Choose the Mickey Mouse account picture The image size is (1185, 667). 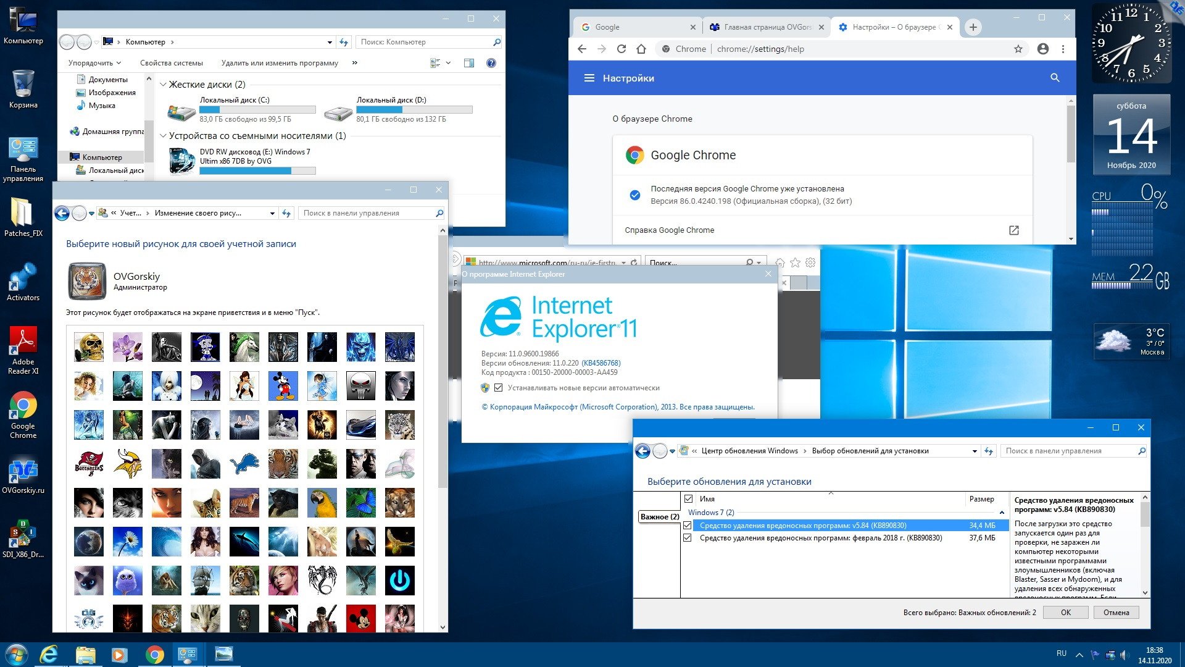click(x=284, y=386)
